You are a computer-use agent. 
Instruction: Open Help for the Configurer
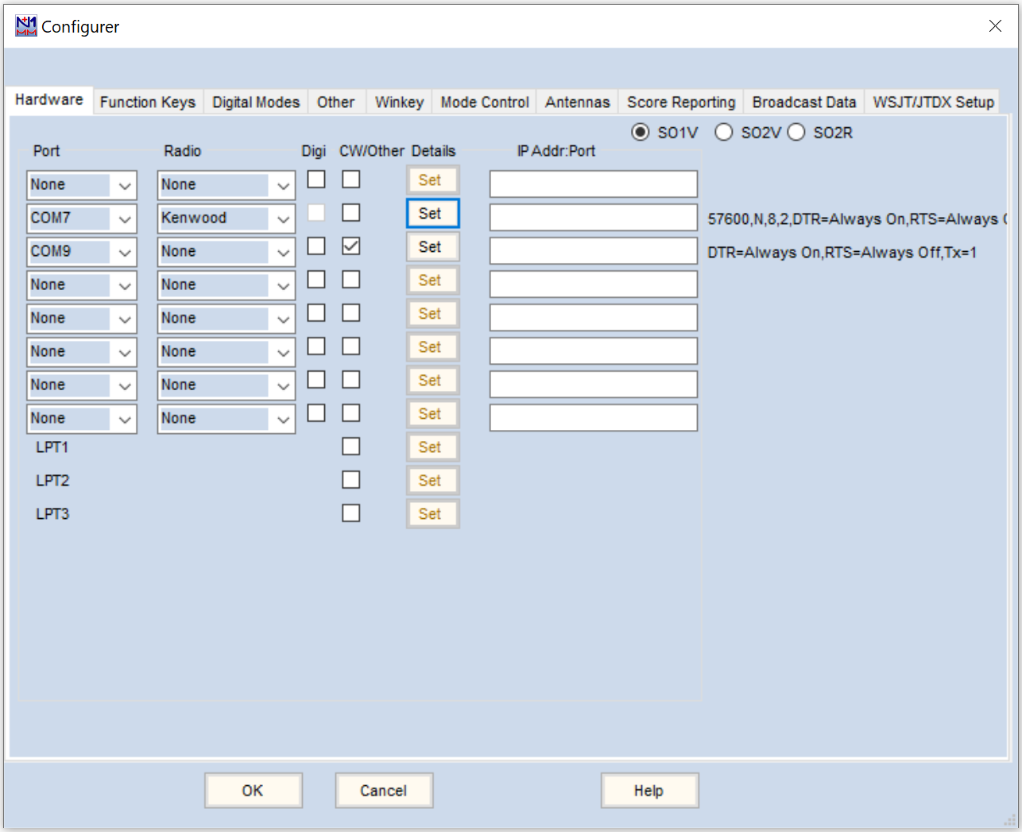pos(649,790)
